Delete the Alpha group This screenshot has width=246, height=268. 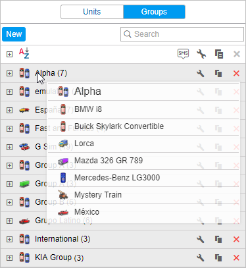pyautogui.click(x=236, y=73)
